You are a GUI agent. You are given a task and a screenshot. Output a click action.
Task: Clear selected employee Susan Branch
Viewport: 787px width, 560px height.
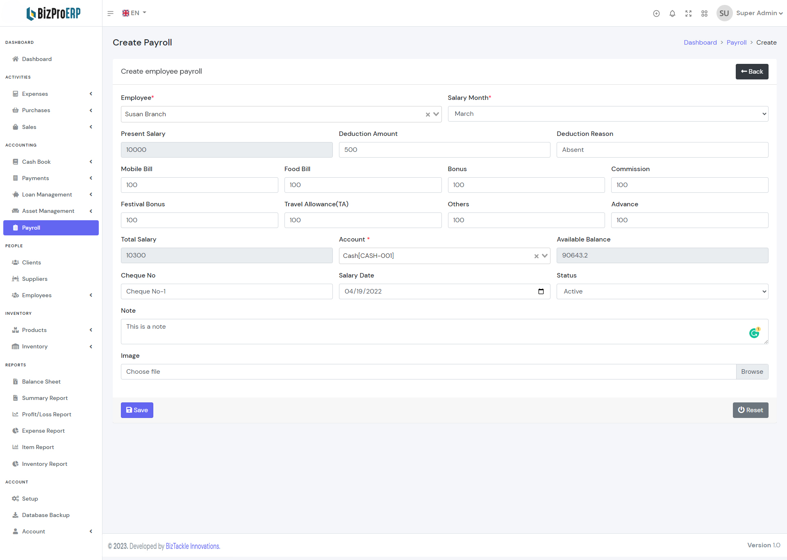tap(428, 115)
